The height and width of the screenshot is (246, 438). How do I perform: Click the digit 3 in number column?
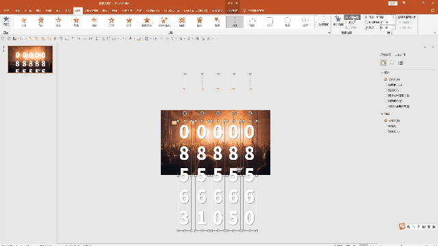[184, 218]
